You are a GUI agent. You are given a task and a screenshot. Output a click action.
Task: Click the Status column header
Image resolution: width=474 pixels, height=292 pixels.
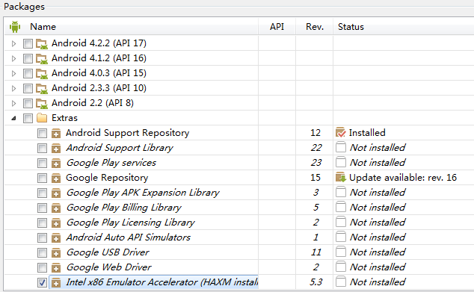[404, 27]
